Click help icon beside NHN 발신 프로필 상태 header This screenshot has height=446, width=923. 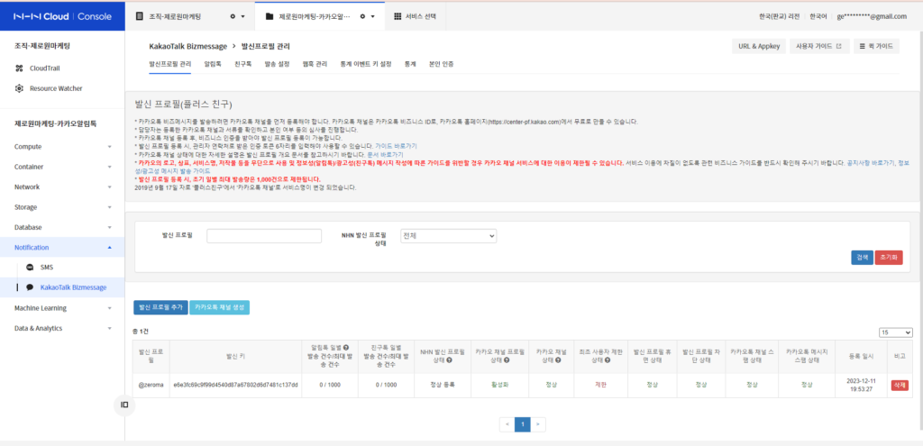point(449,360)
